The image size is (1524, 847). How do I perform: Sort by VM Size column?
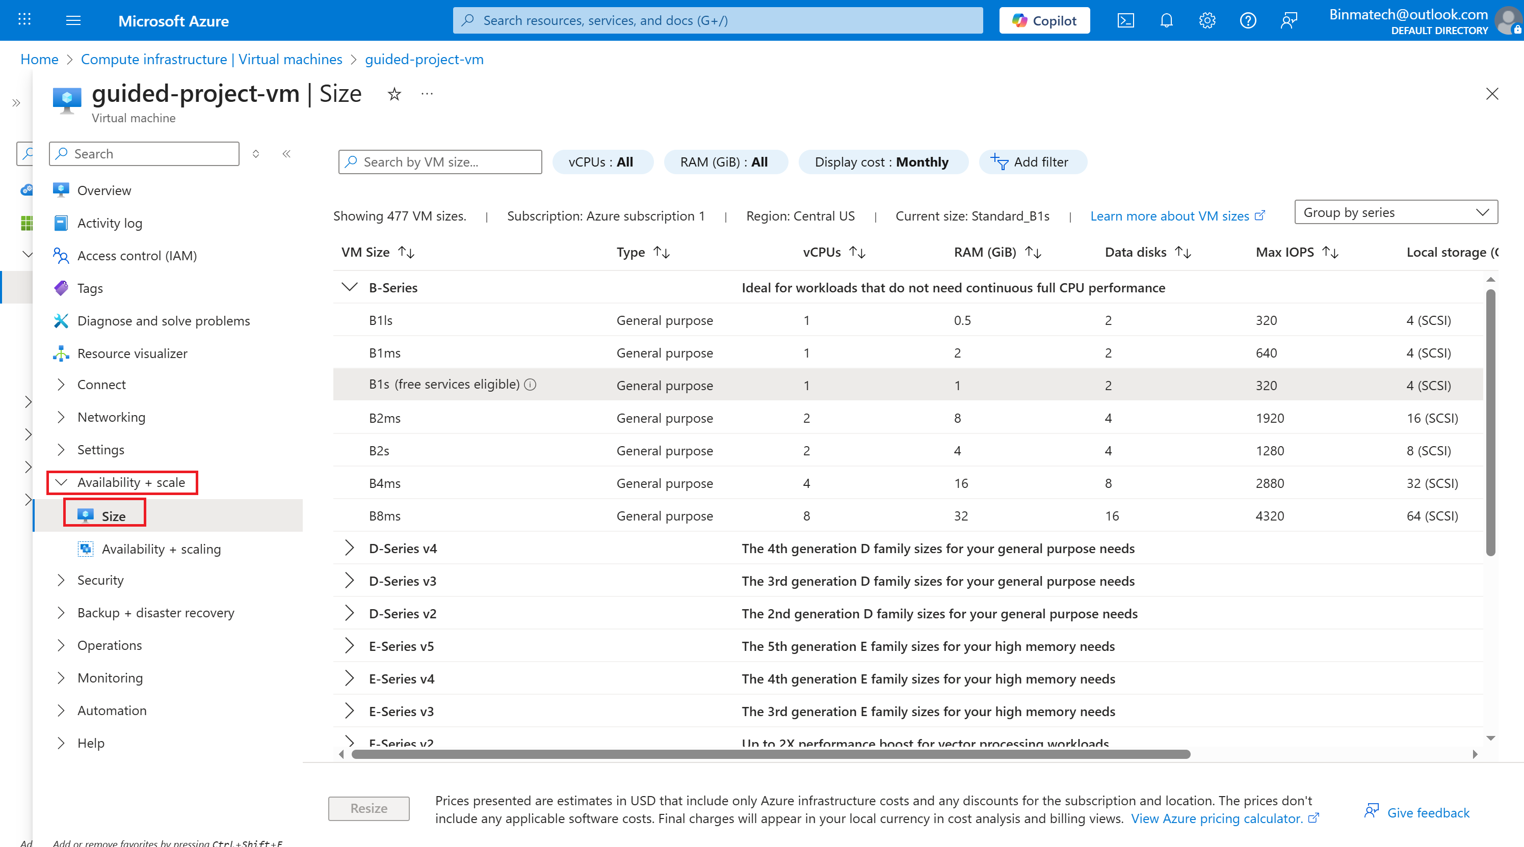(x=406, y=253)
